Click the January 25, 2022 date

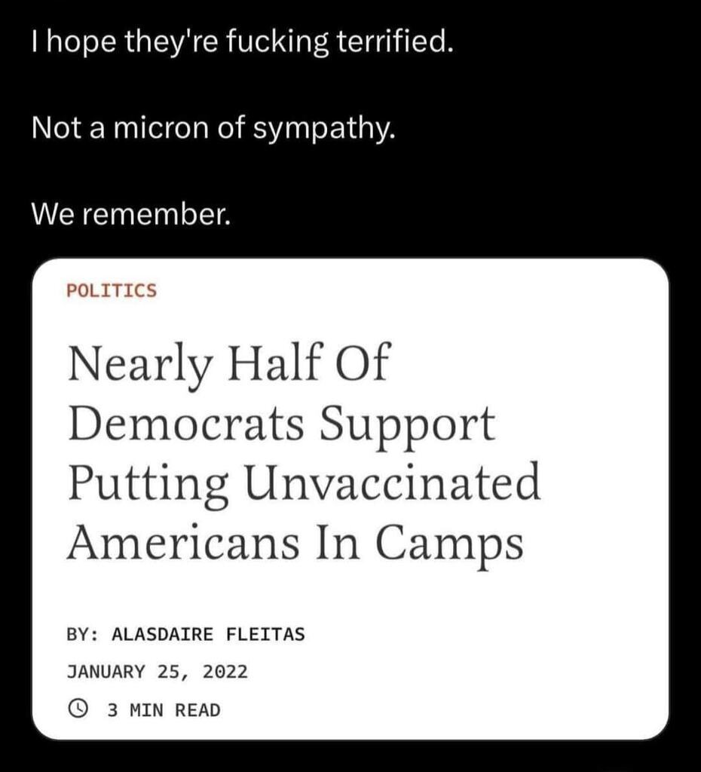(157, 671)
